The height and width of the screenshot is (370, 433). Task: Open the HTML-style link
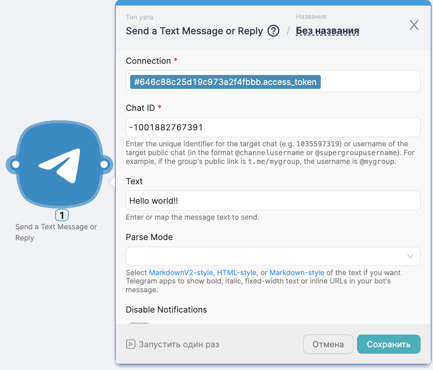237,273
